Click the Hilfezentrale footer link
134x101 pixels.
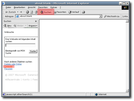click(12, 79)
